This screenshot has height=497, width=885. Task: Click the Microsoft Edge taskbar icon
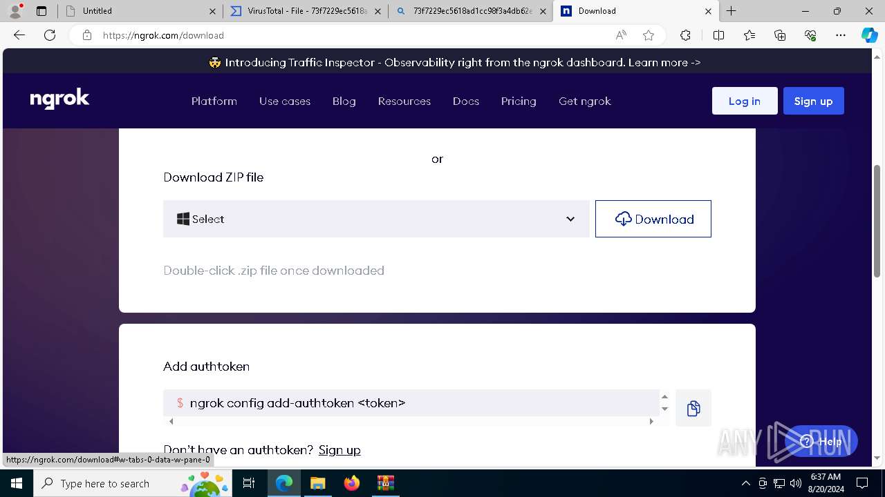tap(284, 483)
